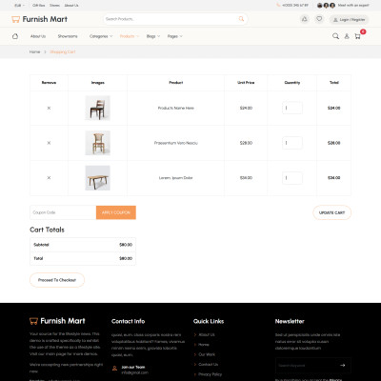
Task: Click Stores in top bar
Action: tap(54, 6)
